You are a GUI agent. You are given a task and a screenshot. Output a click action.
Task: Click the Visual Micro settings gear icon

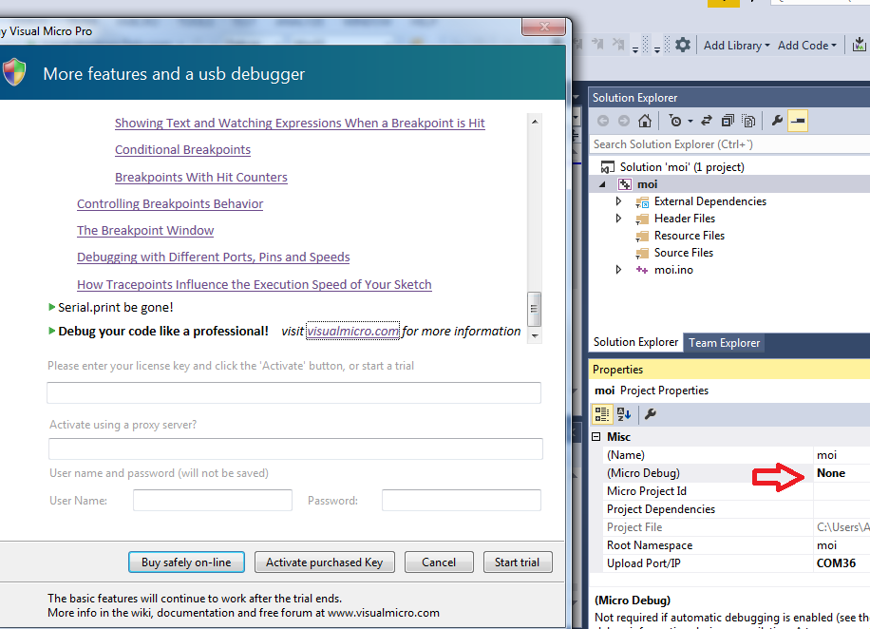pyautogui.click(x=683, y=45)
